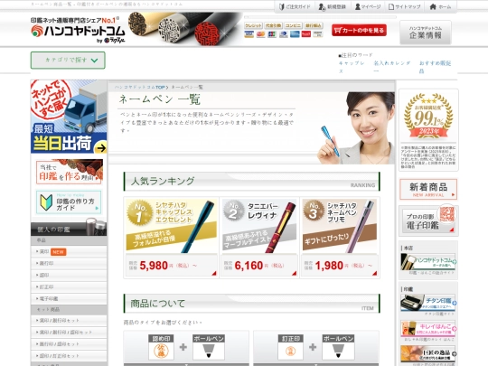The image size is (488, 366).
Task: Click the 6,160 price text
Action: (249, 266)
